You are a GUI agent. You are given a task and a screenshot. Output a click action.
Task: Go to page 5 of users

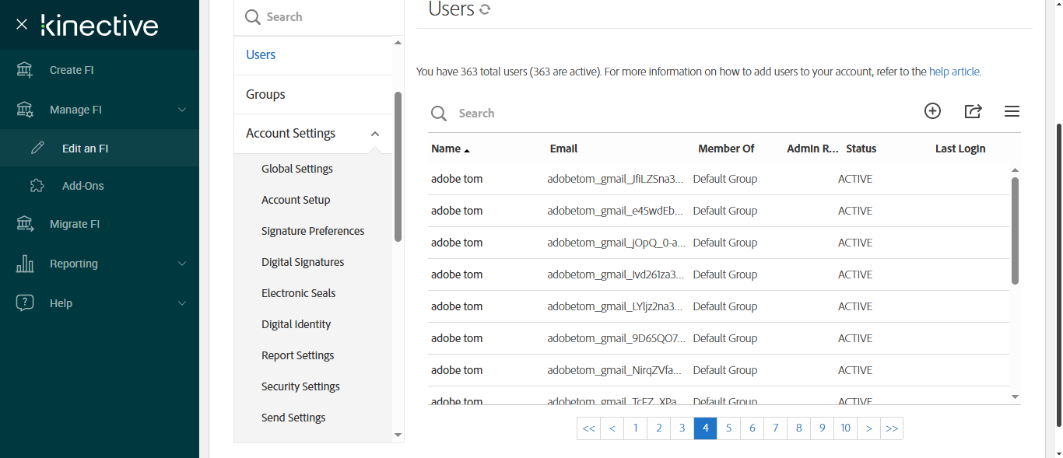coord(729,428)
